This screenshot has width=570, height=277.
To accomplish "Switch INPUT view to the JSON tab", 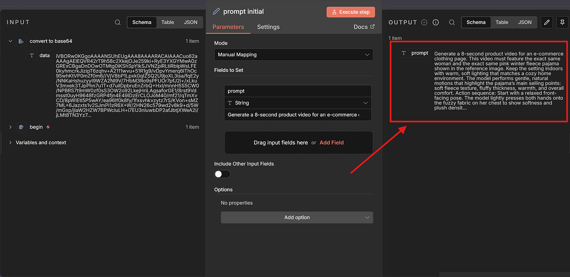I will coord(191,22).
